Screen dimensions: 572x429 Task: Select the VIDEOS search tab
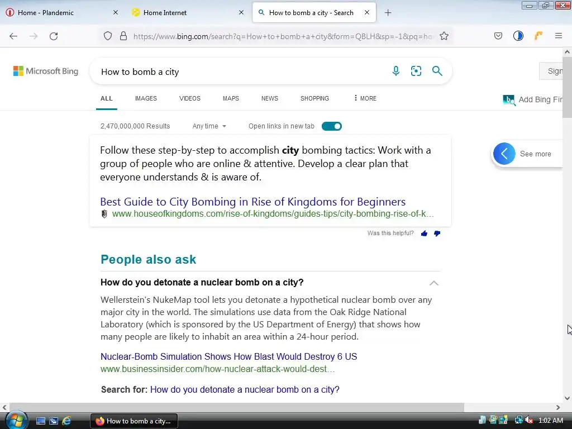[190, 98]
